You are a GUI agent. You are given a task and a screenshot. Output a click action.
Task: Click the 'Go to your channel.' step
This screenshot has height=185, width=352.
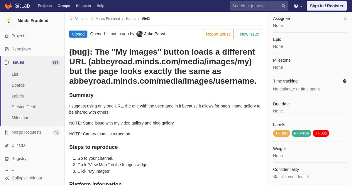tap(95, 158)
